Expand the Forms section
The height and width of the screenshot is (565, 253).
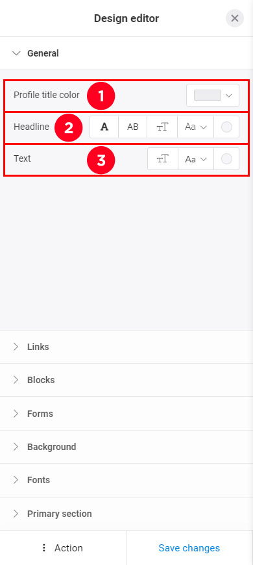pyautogui.click(x=126, y=413)
